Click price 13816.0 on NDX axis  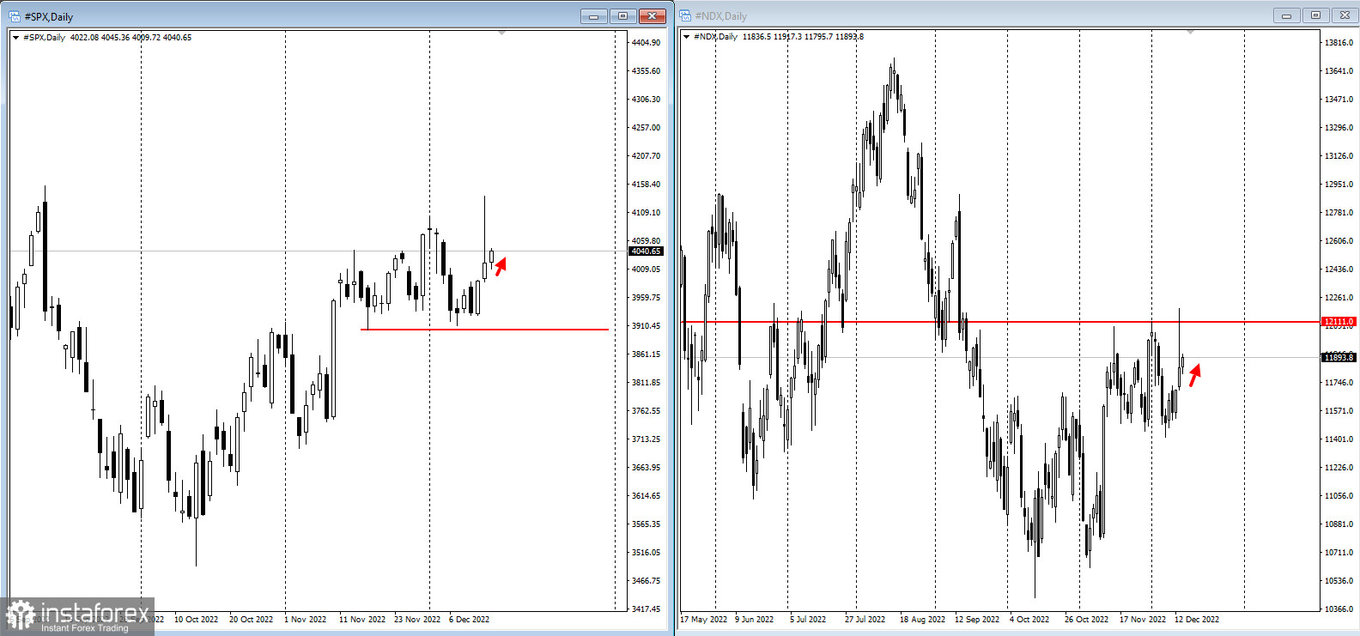pyautogui.click(x=1339, y=43)
